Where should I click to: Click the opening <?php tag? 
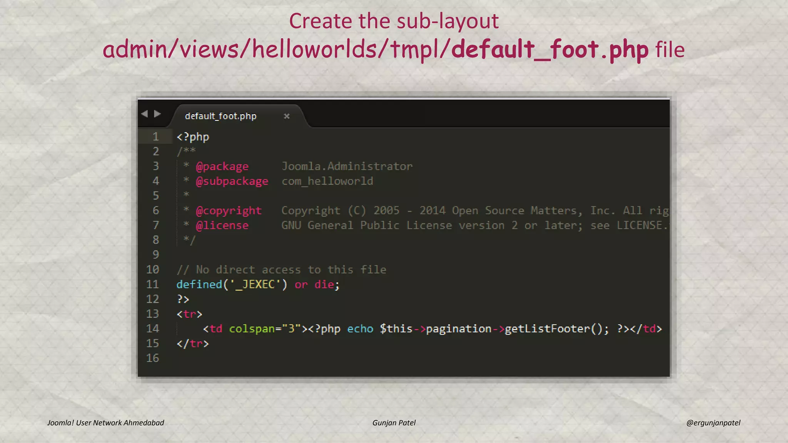coord(193,137)
